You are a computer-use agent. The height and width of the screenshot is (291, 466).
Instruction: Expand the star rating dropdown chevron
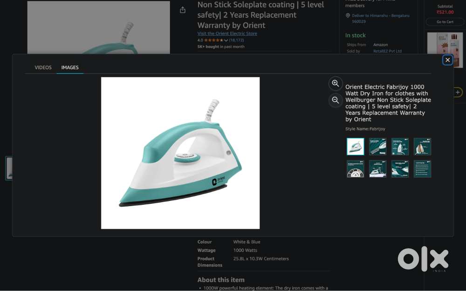coord(226,41)
